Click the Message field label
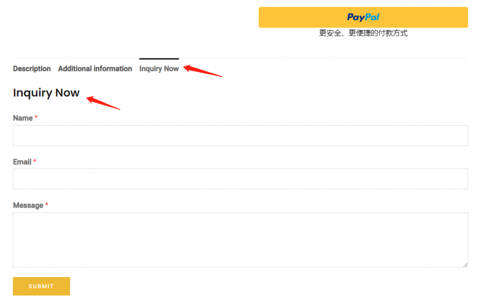The image size is (481, 302). click(x=28, y=205)
